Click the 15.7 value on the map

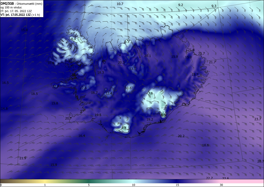point(195,74)
